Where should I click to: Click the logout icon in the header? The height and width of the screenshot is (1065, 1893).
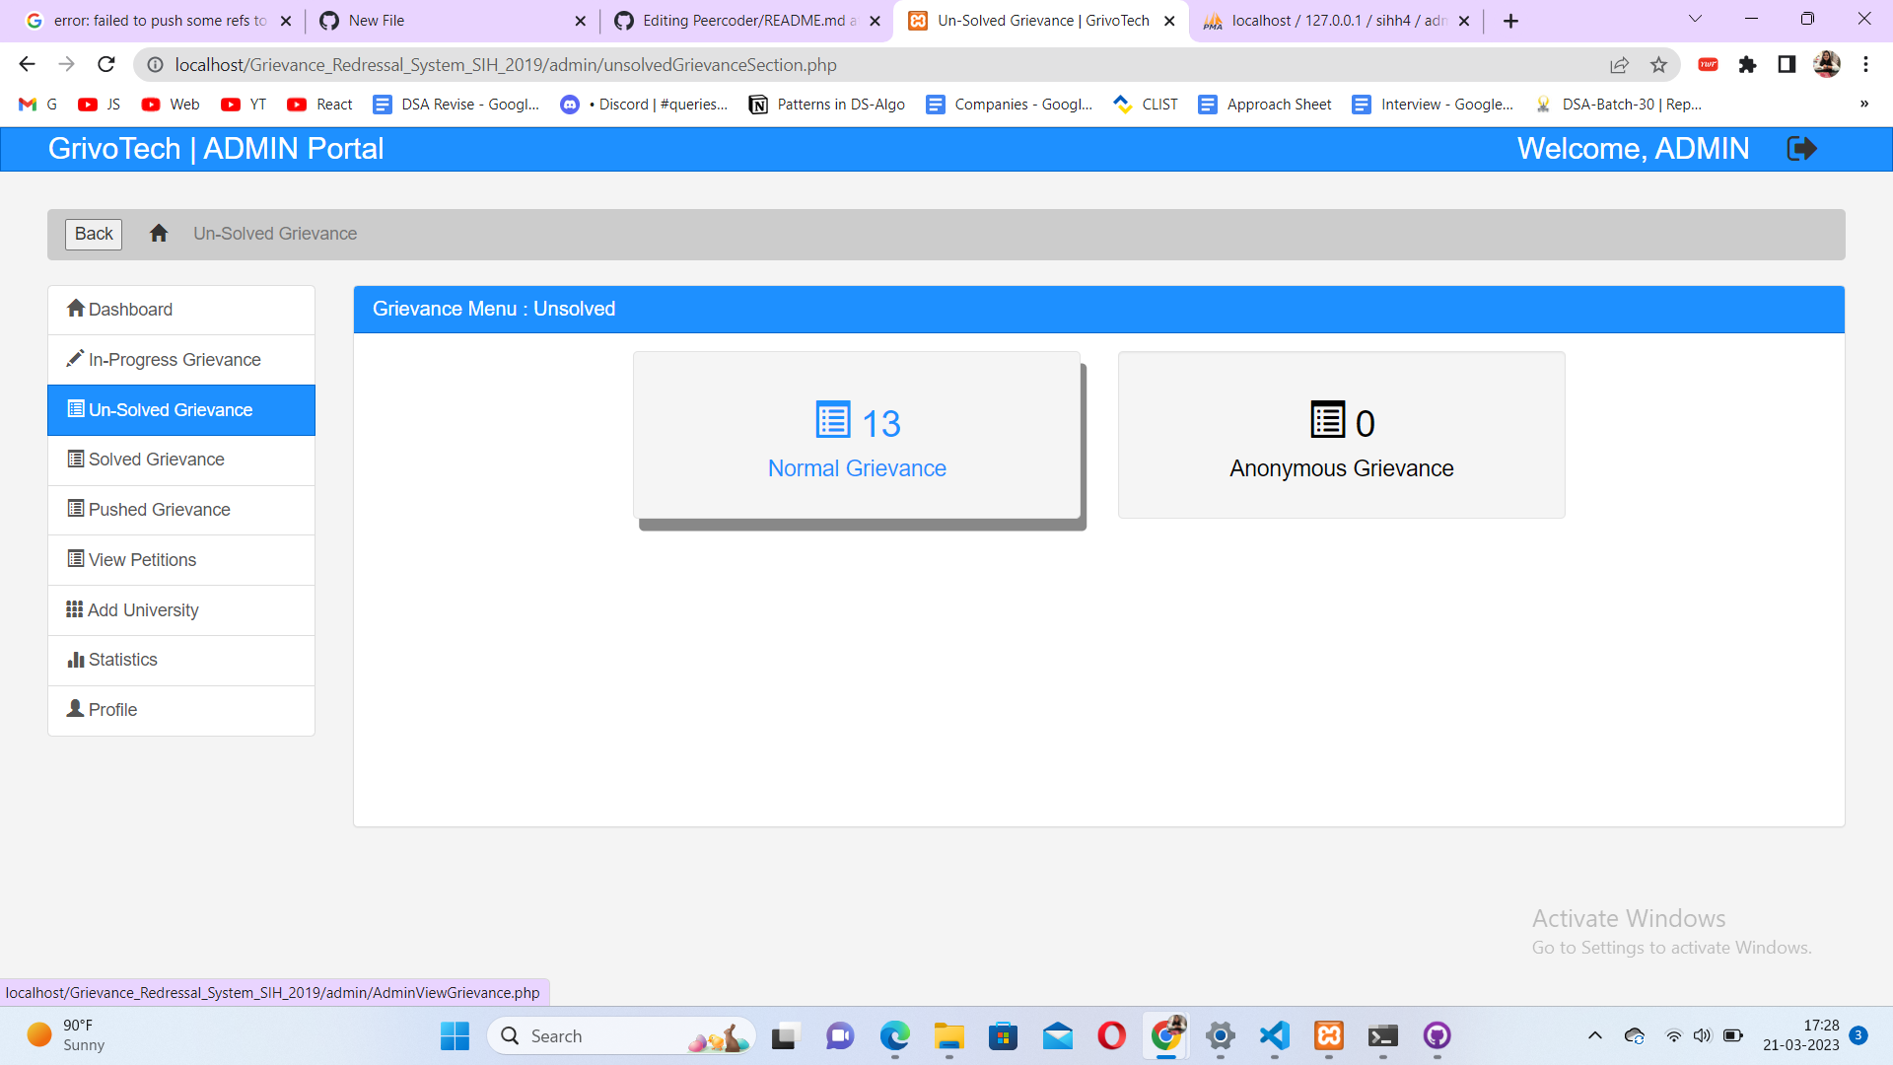point(1801,148)
